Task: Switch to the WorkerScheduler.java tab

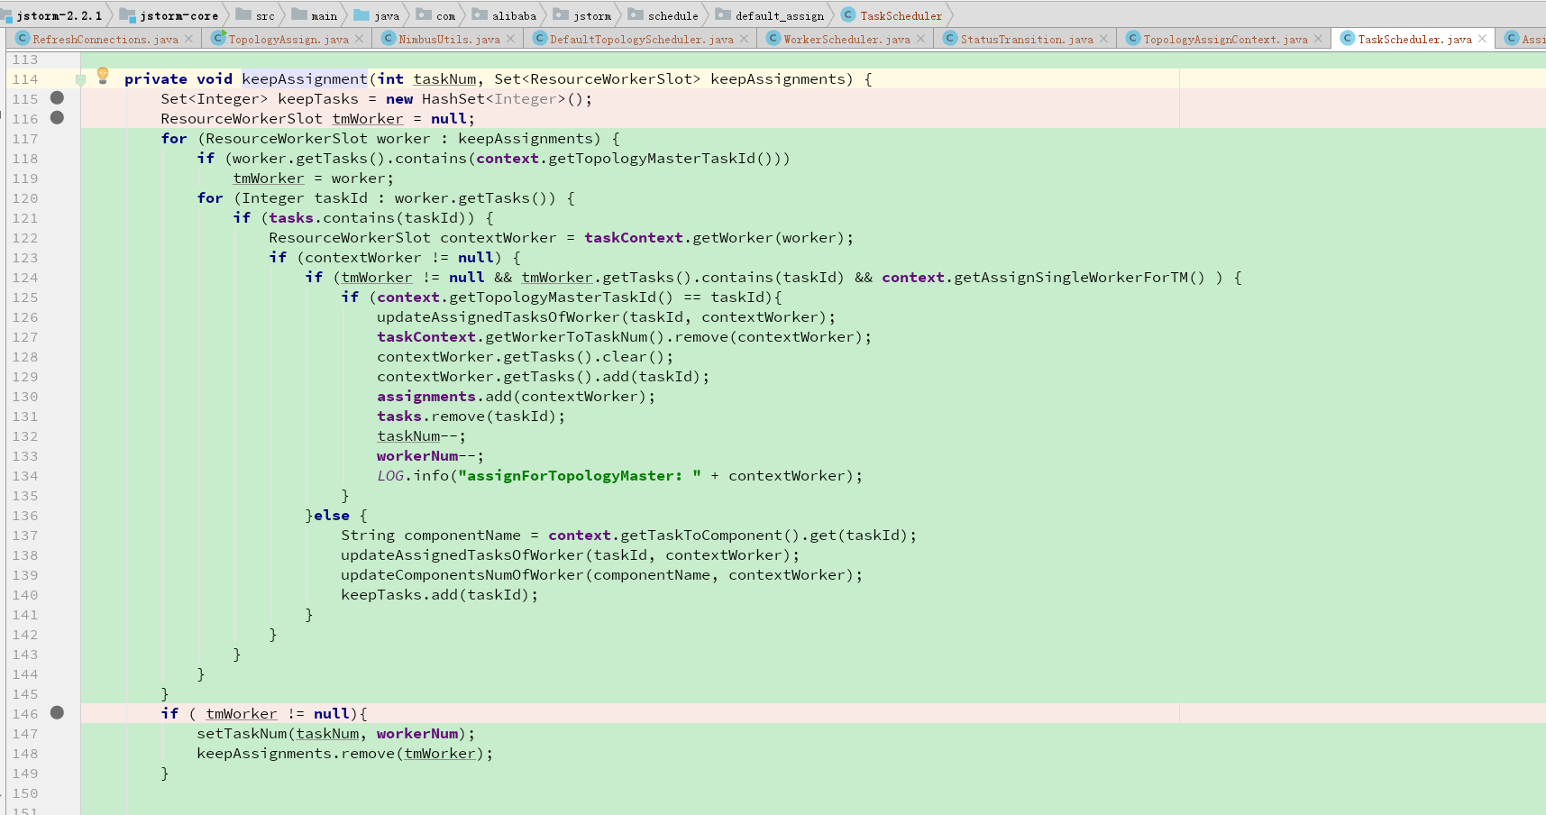Action: 846,39
